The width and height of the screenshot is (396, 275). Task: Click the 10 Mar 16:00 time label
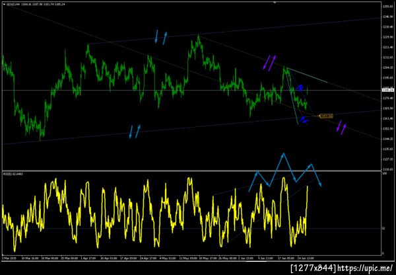[30, 258]
